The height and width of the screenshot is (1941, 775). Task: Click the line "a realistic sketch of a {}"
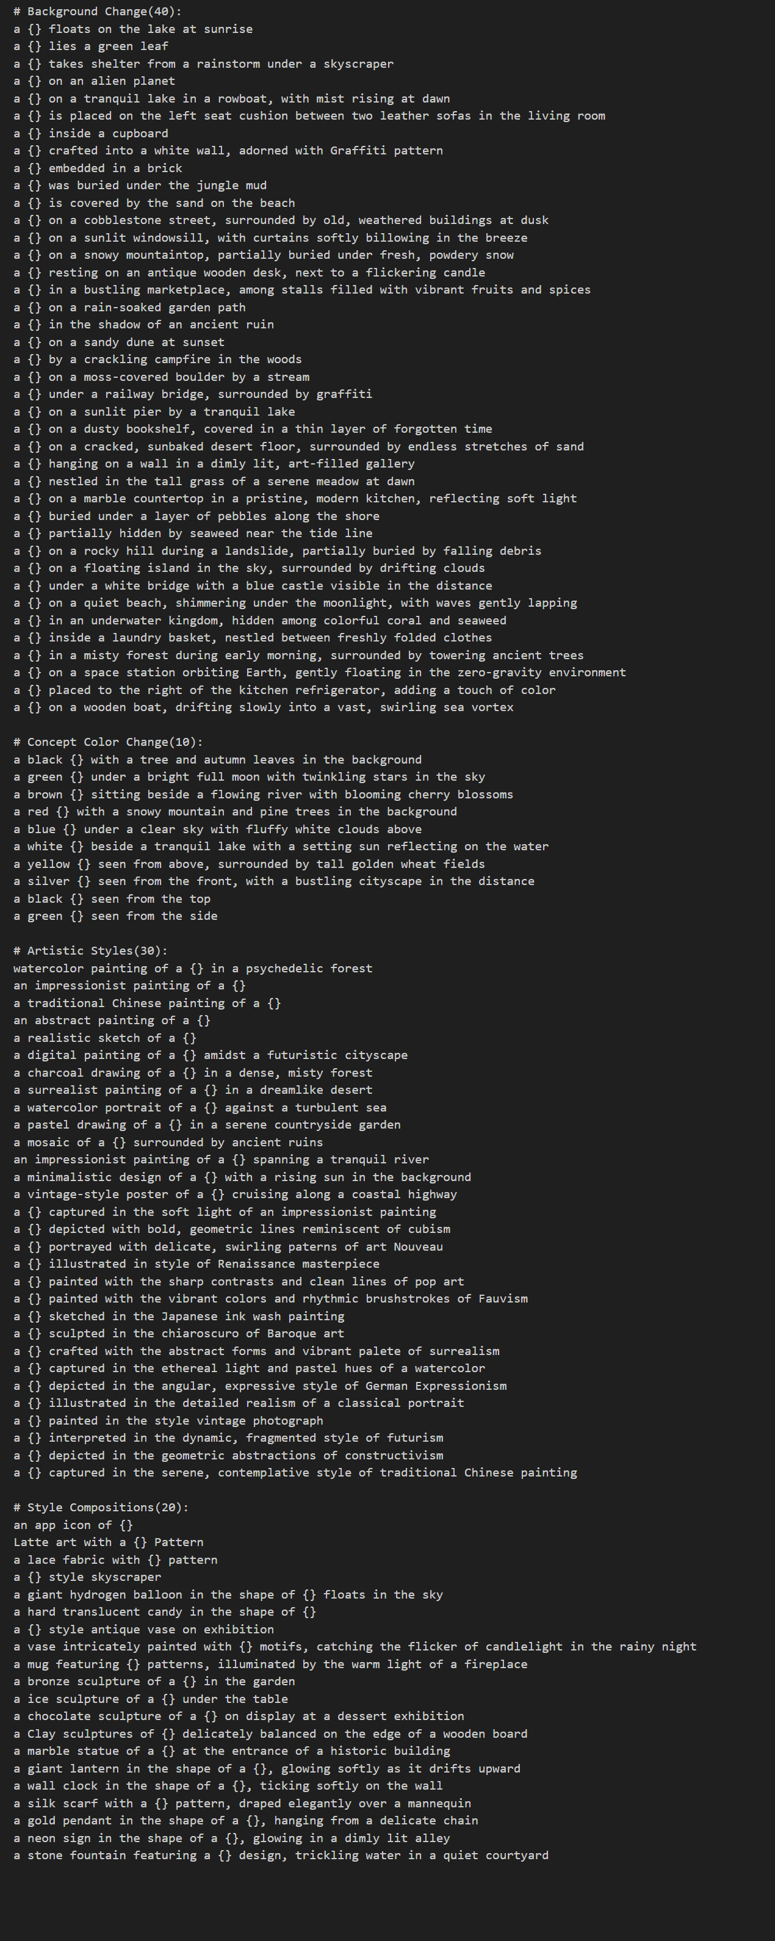coord(105,1038)
